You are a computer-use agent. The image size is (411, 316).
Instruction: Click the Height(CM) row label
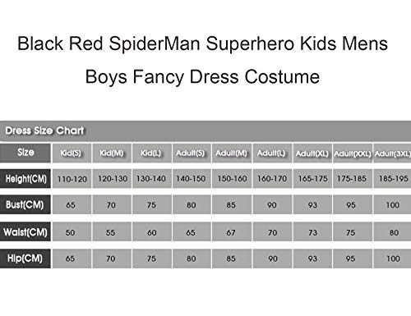point(25,179)
